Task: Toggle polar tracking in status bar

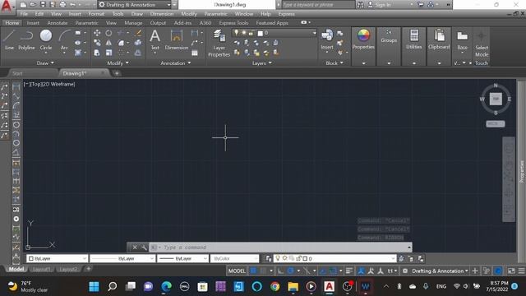Action: (290, 271)
